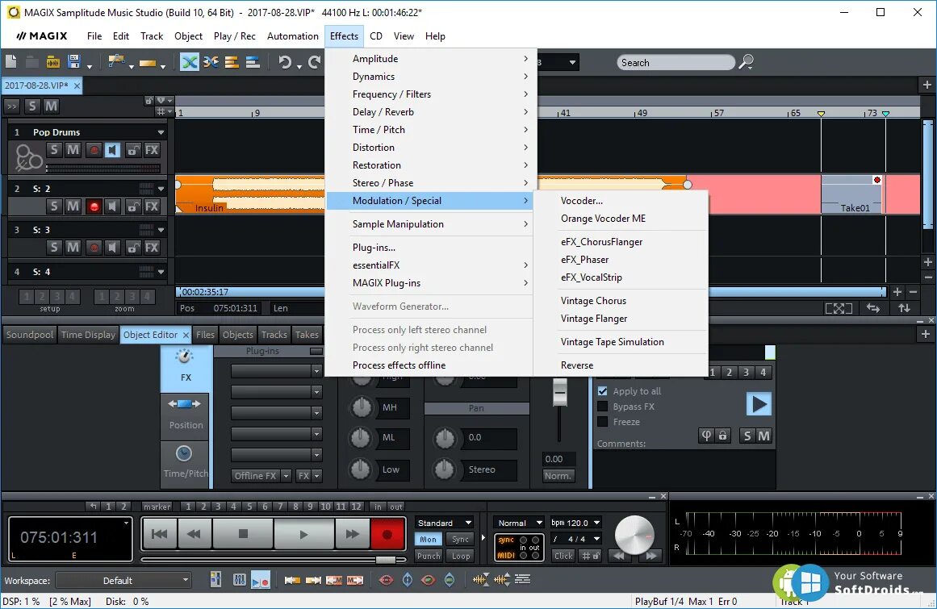The image size is (937, 609).
Task: Start playback with the play button
Action: pos(303,534)
